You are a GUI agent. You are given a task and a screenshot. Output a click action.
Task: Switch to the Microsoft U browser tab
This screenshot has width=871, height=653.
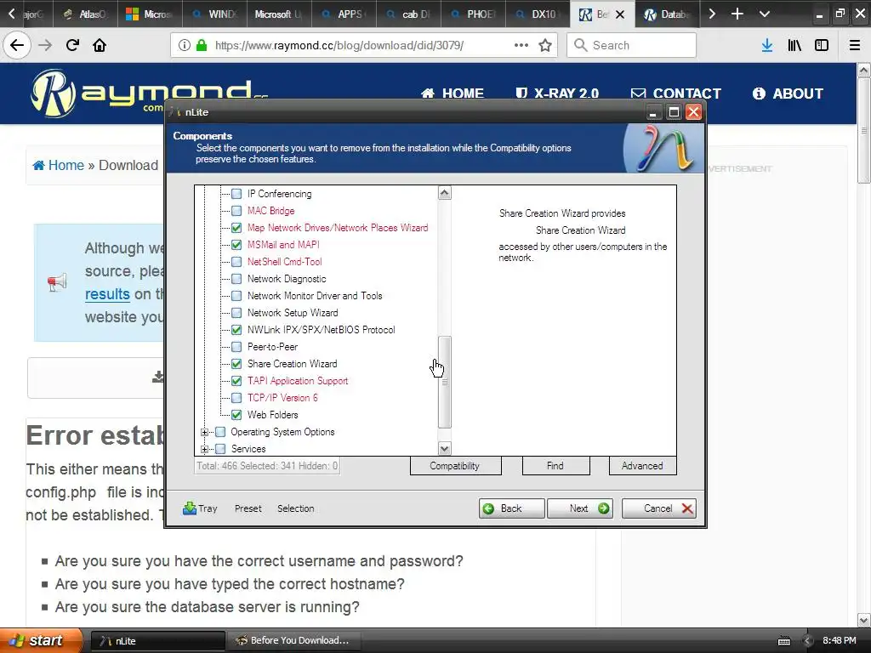279,14
